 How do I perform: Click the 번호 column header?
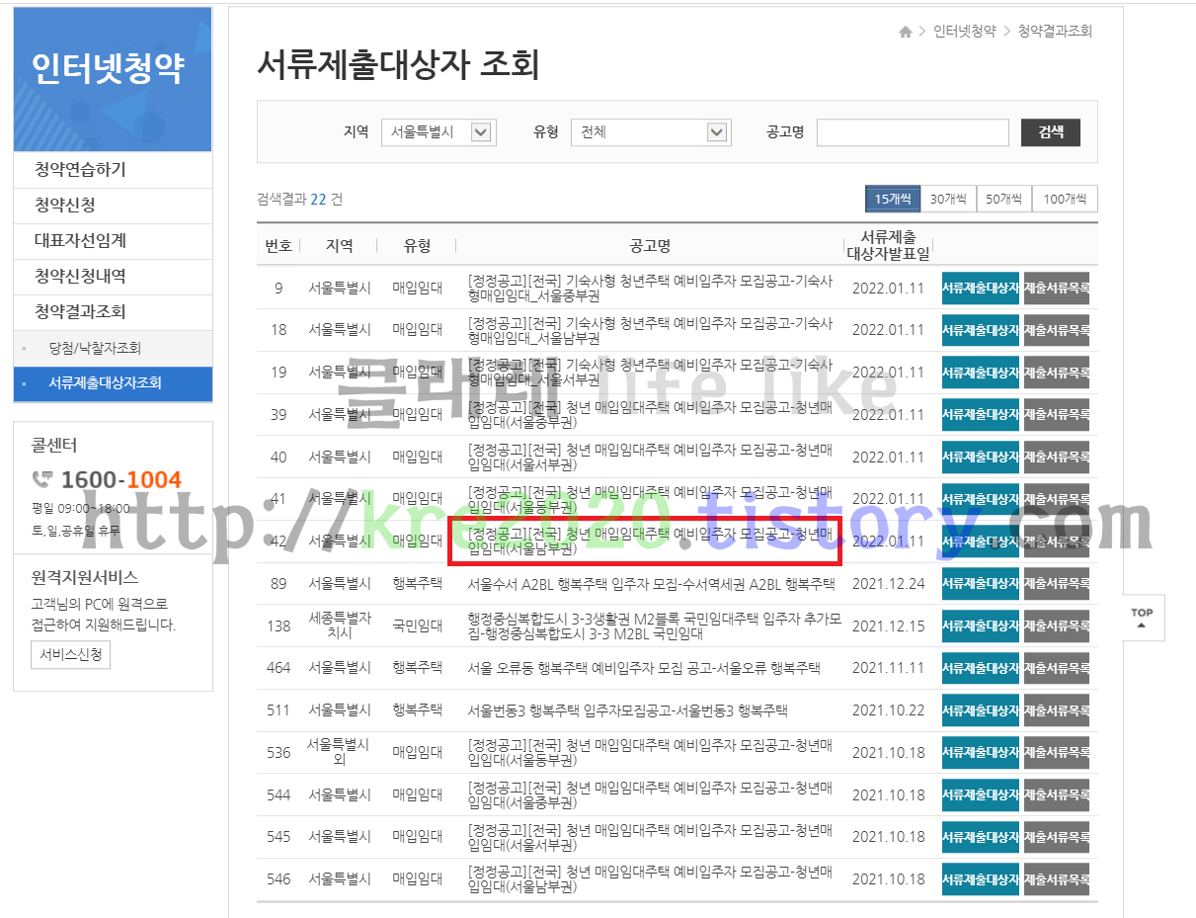coord(279,246)
